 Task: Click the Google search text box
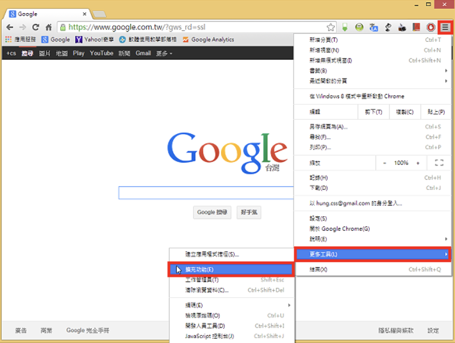(206, 193)
